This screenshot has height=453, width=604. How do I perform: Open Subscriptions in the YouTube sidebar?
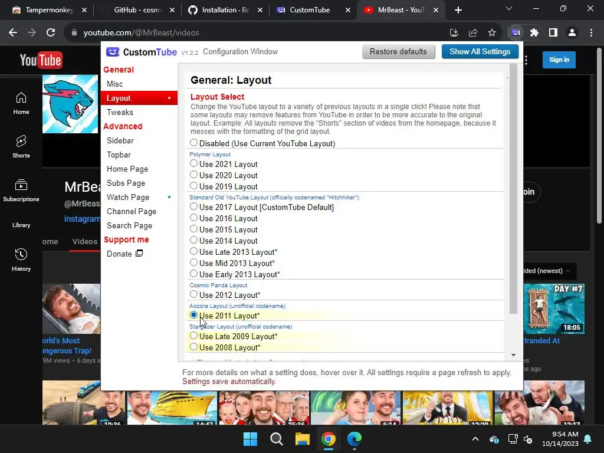point(21,191)
